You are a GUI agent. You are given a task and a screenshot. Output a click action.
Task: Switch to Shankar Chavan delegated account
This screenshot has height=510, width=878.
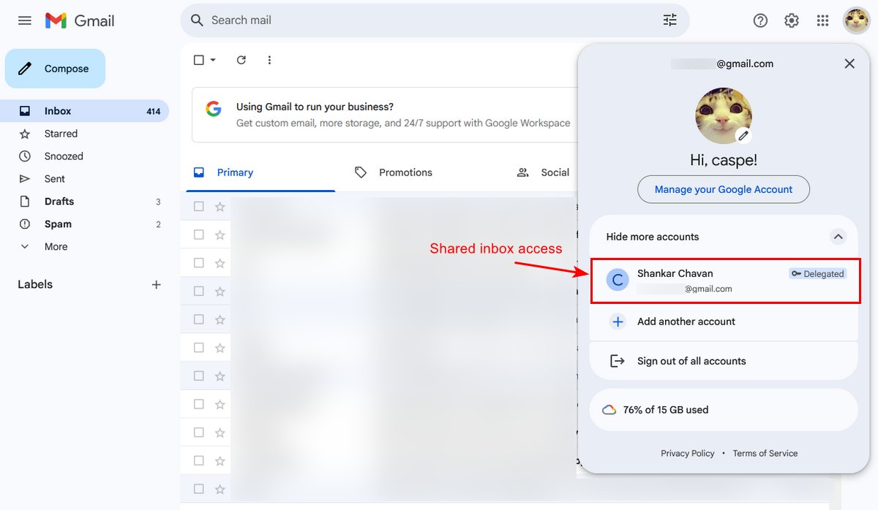(725, 281)
